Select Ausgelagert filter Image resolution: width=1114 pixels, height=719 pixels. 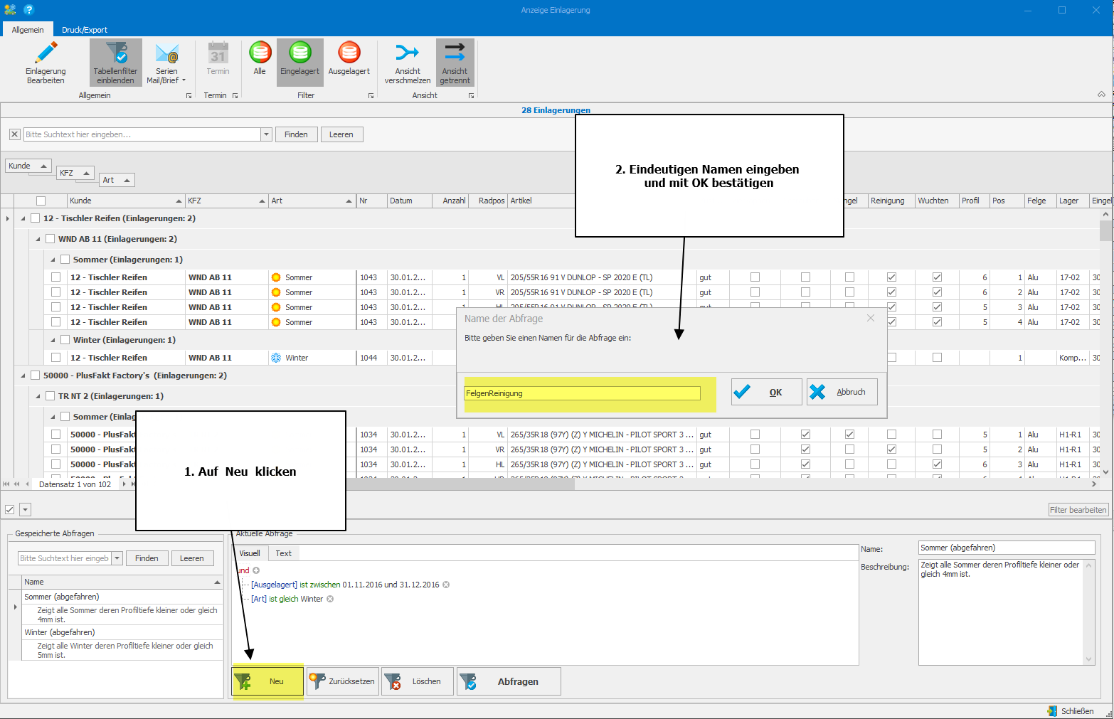pos(349,58)
